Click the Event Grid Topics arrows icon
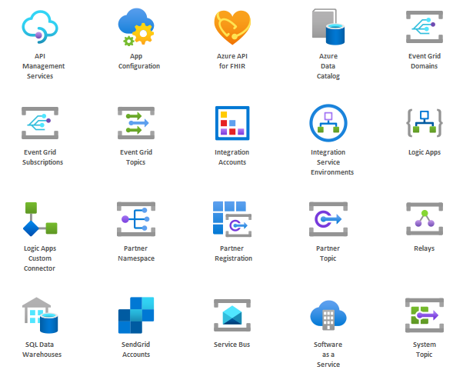Viewport: 453px width, 383px height. 136,123
